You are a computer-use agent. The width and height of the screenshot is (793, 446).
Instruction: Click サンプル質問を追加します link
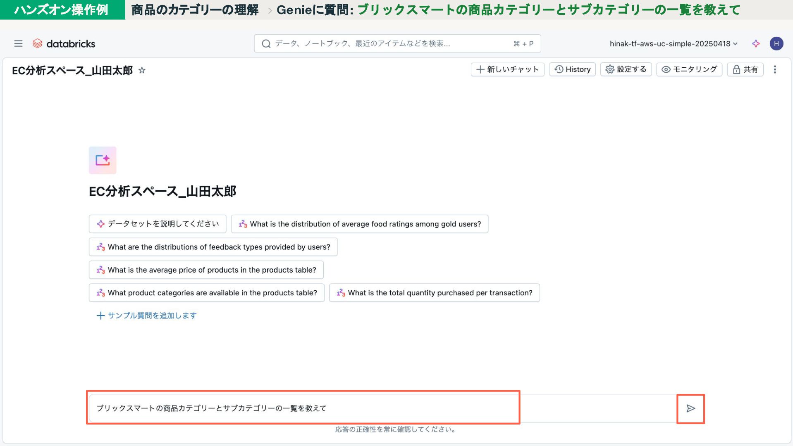point(146,316)
